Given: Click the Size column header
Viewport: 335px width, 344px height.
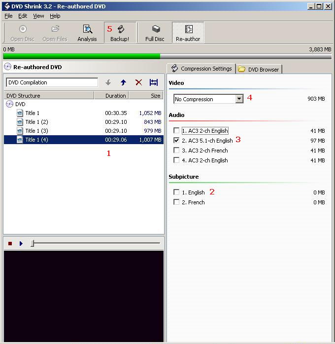Looking at the screenshot, I should point(146,96).
